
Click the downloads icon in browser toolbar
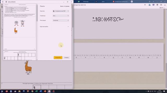click(165, 5)
